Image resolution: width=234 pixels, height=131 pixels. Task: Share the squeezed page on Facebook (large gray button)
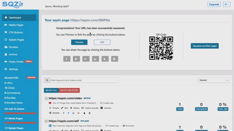pos(67,59)
